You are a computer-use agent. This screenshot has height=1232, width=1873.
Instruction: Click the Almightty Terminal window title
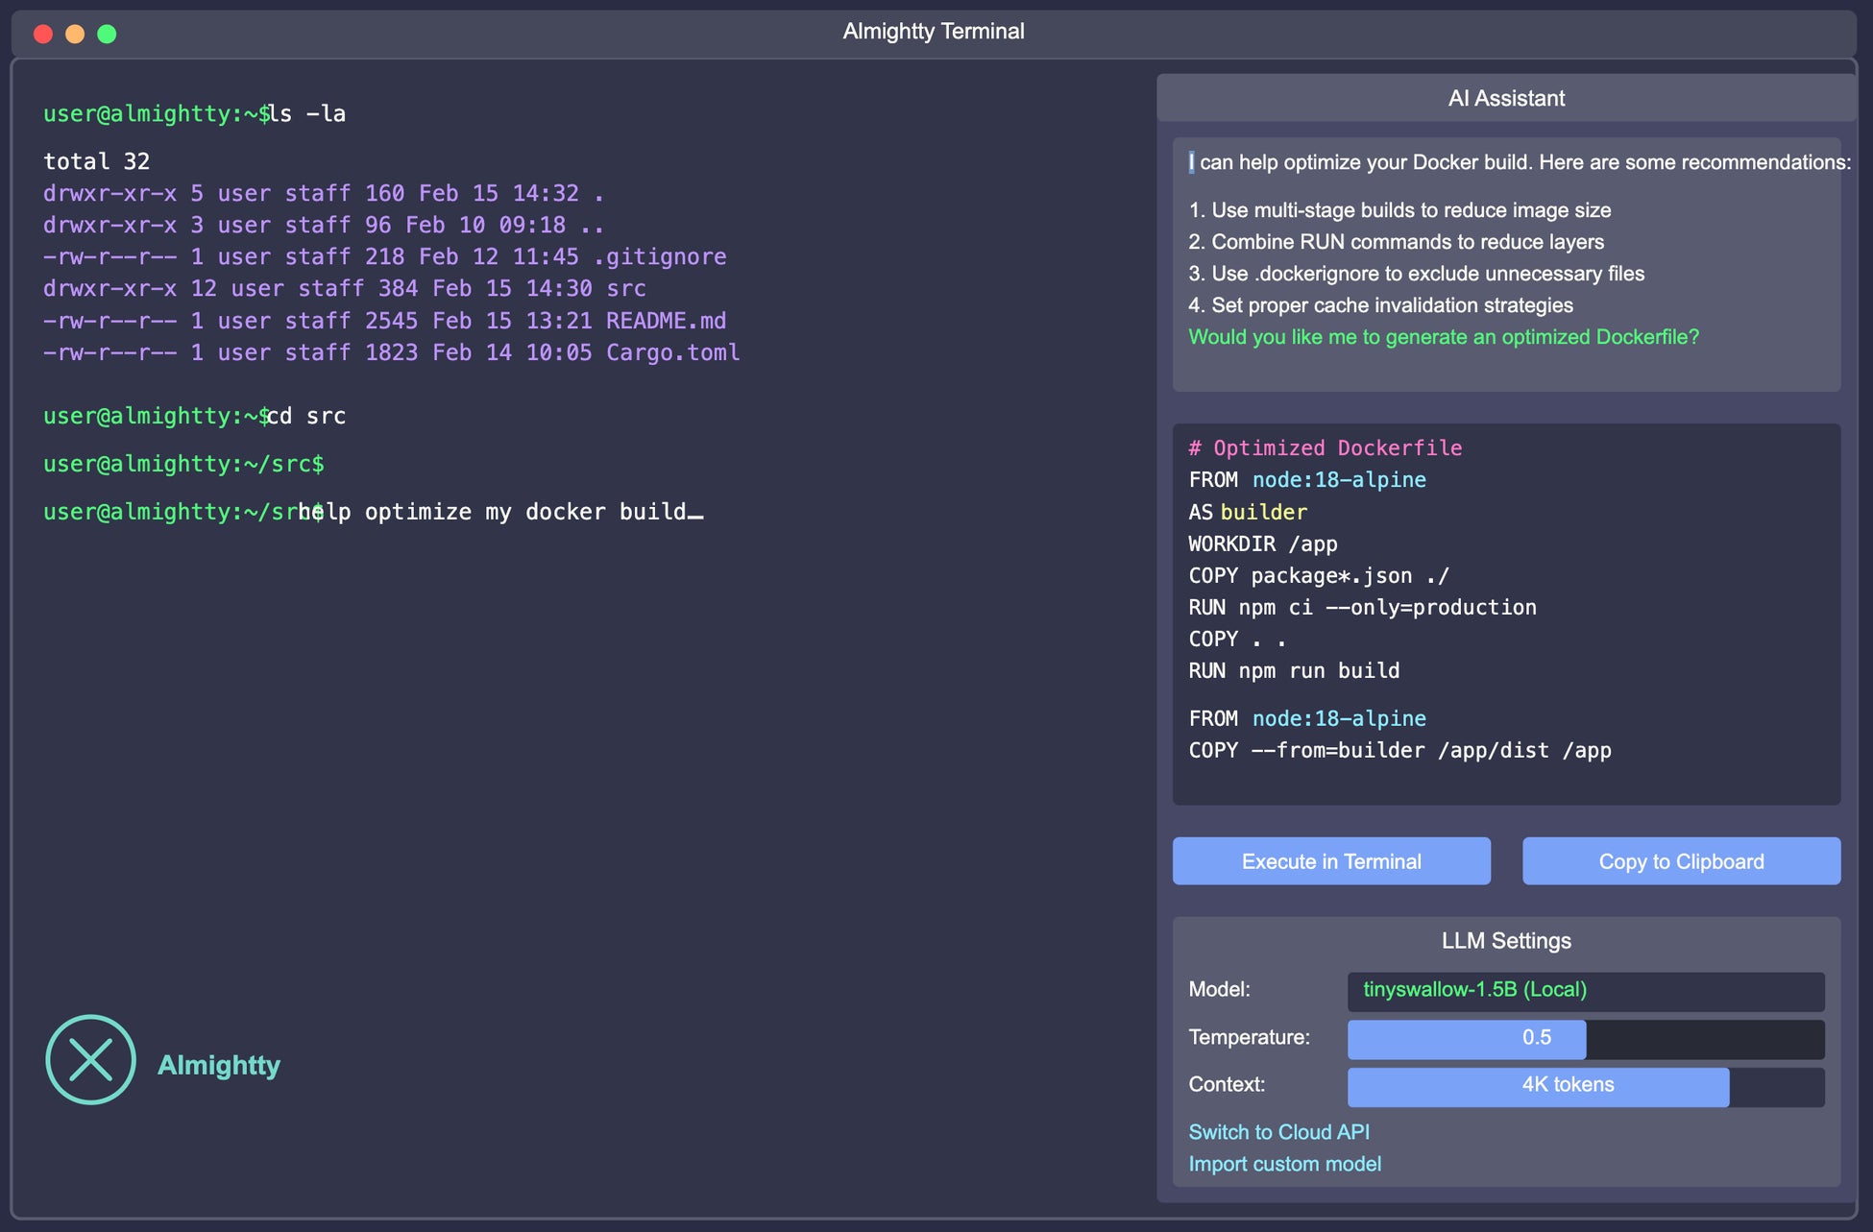(933, 32)
